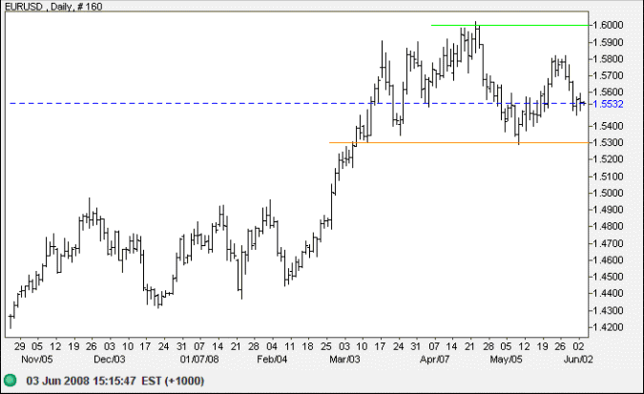
Task: Click the 1.4300 price axis label
Action: (609, 311)
